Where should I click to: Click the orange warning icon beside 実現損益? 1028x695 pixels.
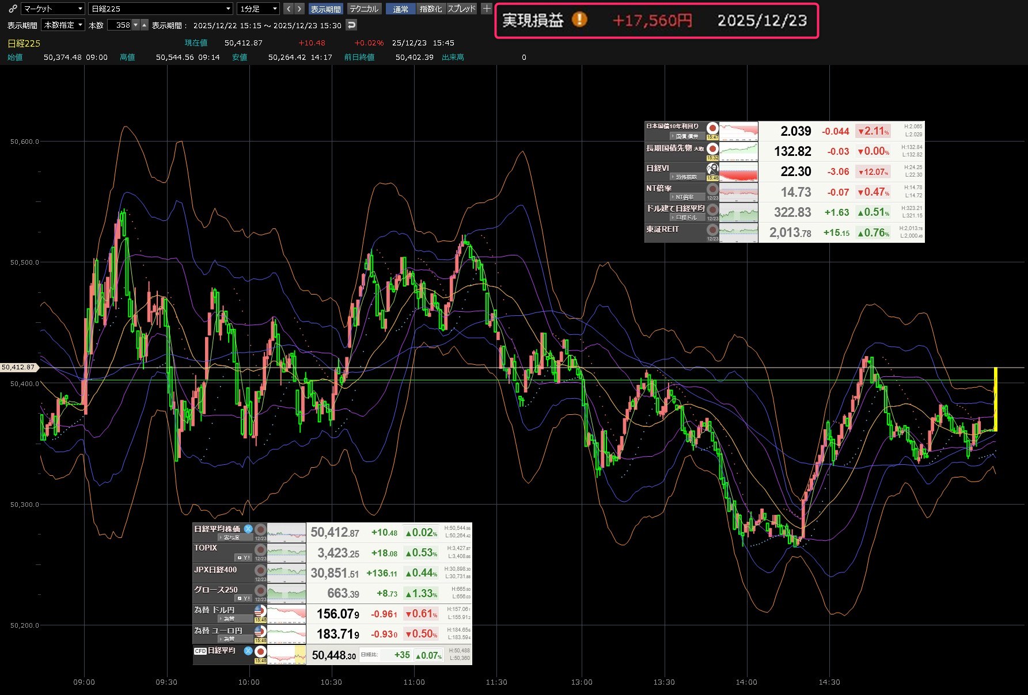coord(579,20)
